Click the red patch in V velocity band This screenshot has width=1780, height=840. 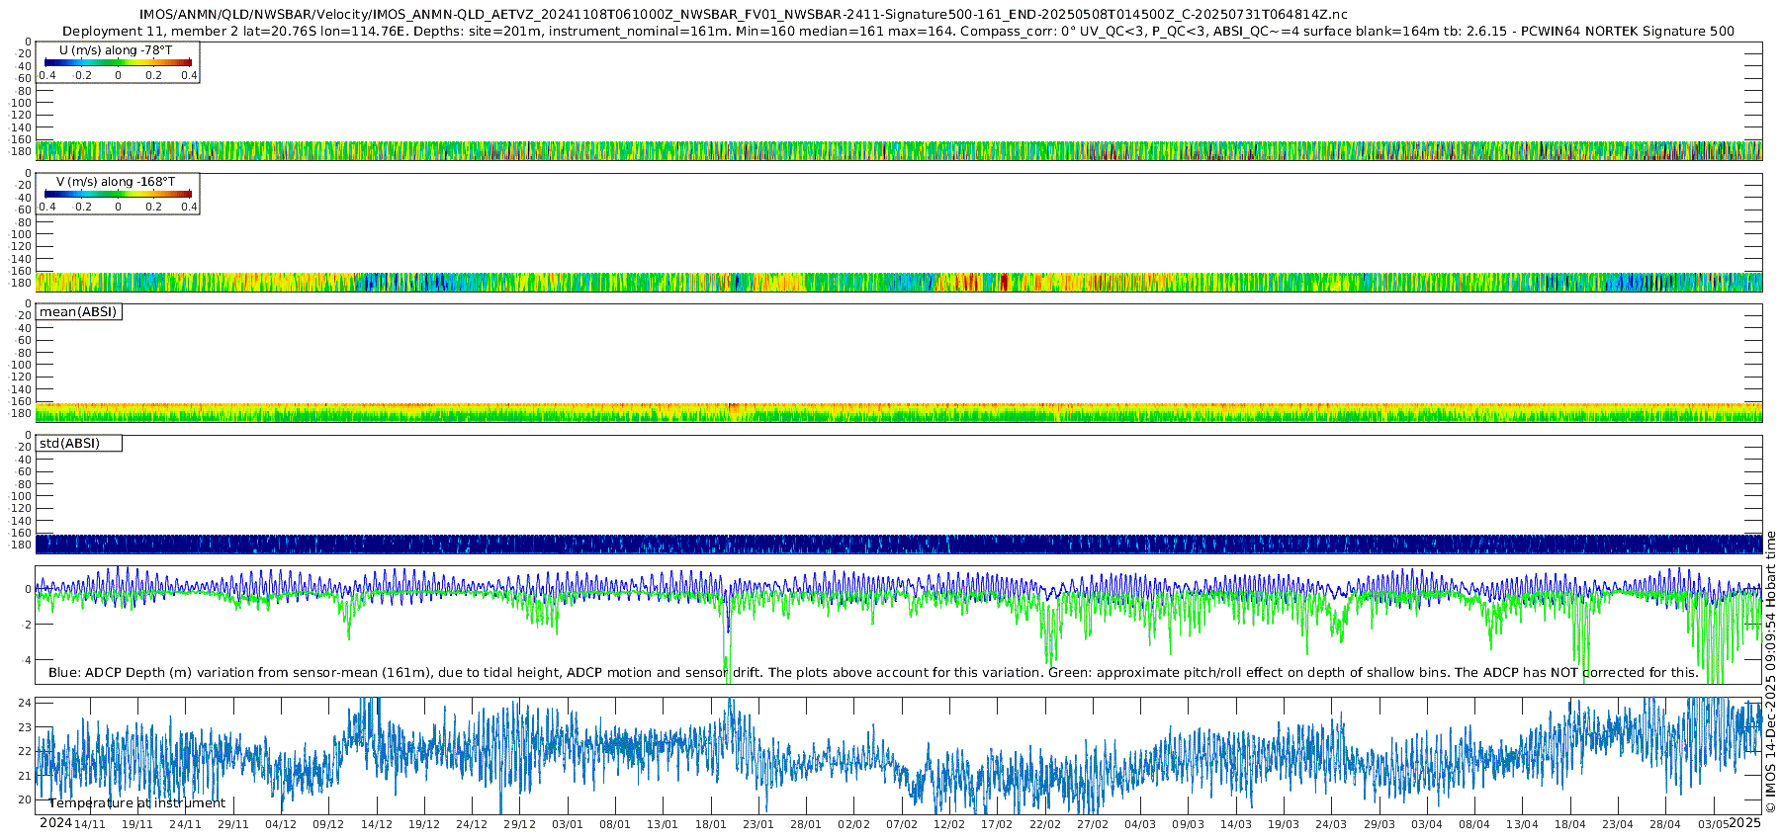point(1004,282)
